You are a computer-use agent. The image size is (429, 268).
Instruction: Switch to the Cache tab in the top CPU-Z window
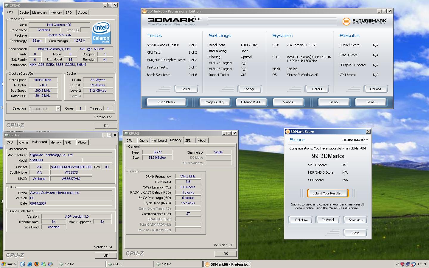[24, 13]
